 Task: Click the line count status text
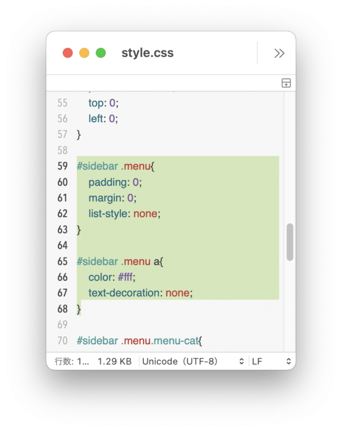(72, 361)
